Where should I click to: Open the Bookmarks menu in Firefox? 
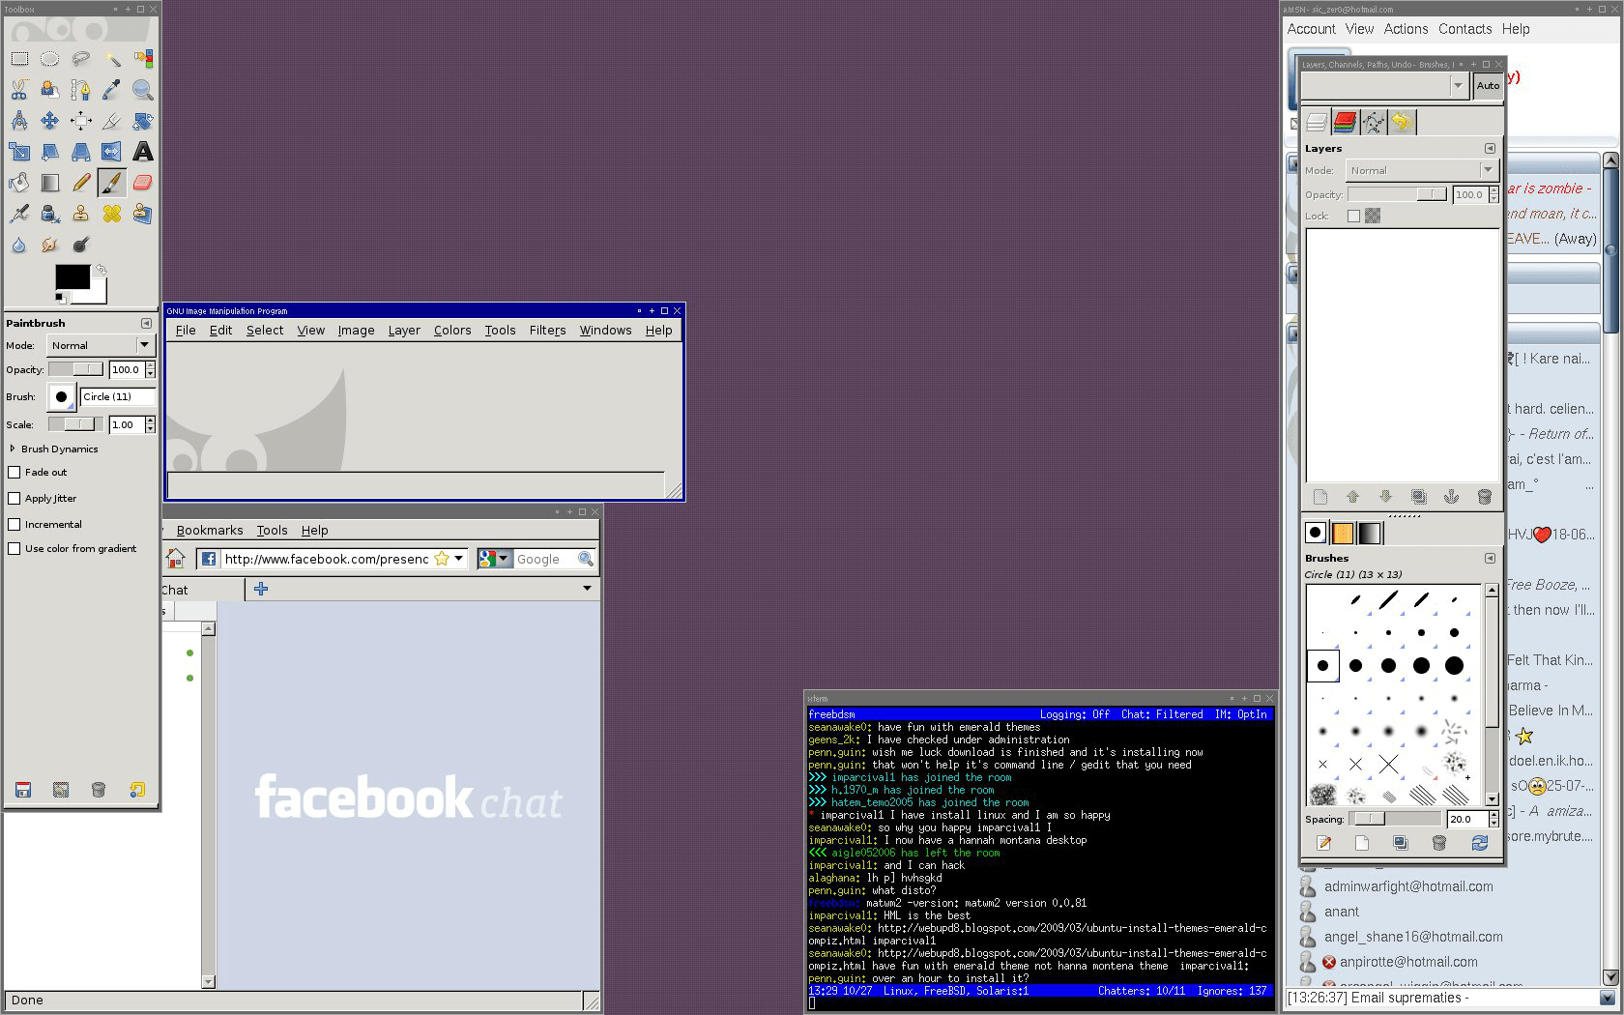(x=210, y=531)
